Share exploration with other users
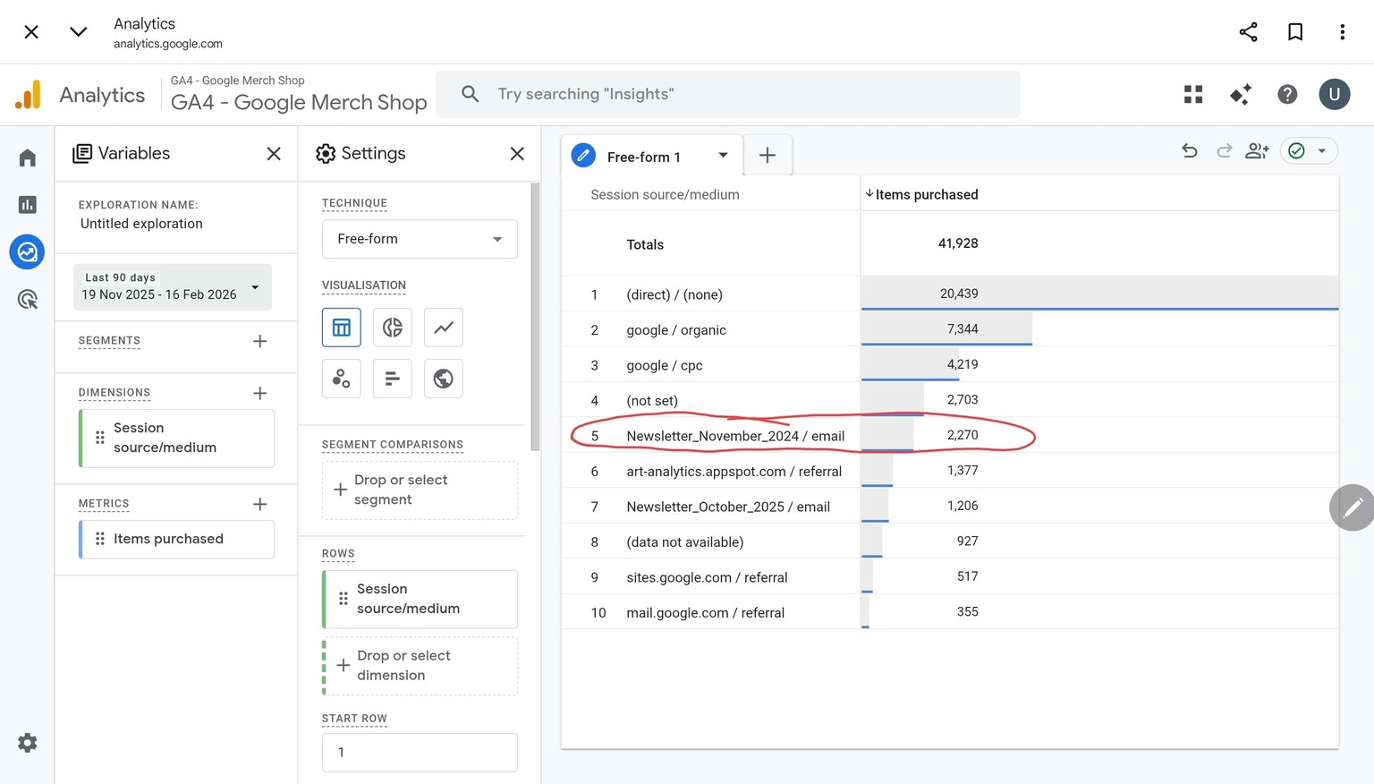 tap(1257, 150)
